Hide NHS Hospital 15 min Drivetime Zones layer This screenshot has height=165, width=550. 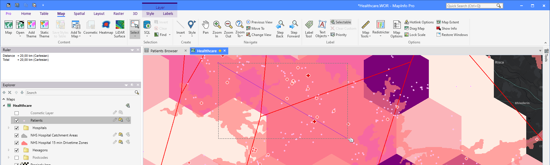tap(17, 143)
